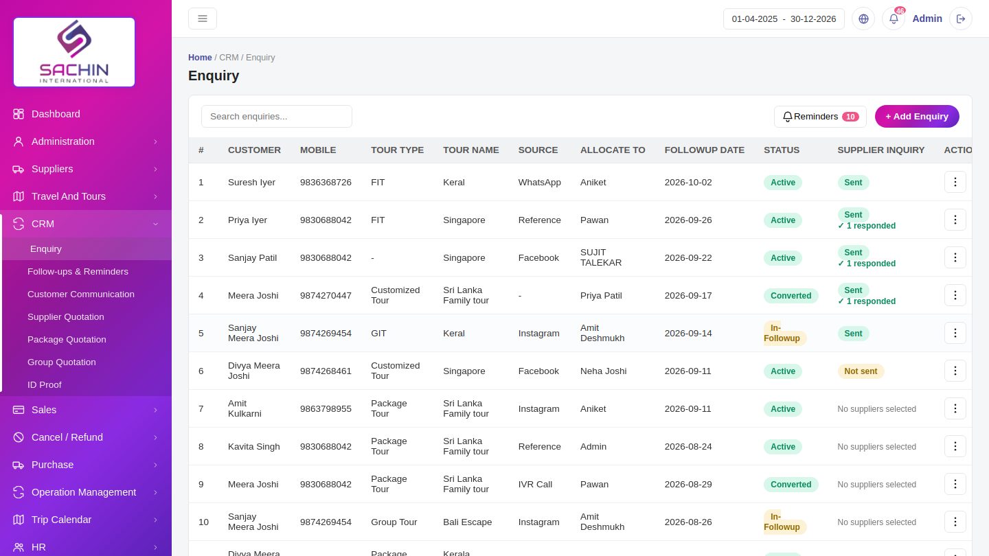This screenshot has height=556, width=989.
Task: Expand the Administration menu chevron
Action: (155, 141)
